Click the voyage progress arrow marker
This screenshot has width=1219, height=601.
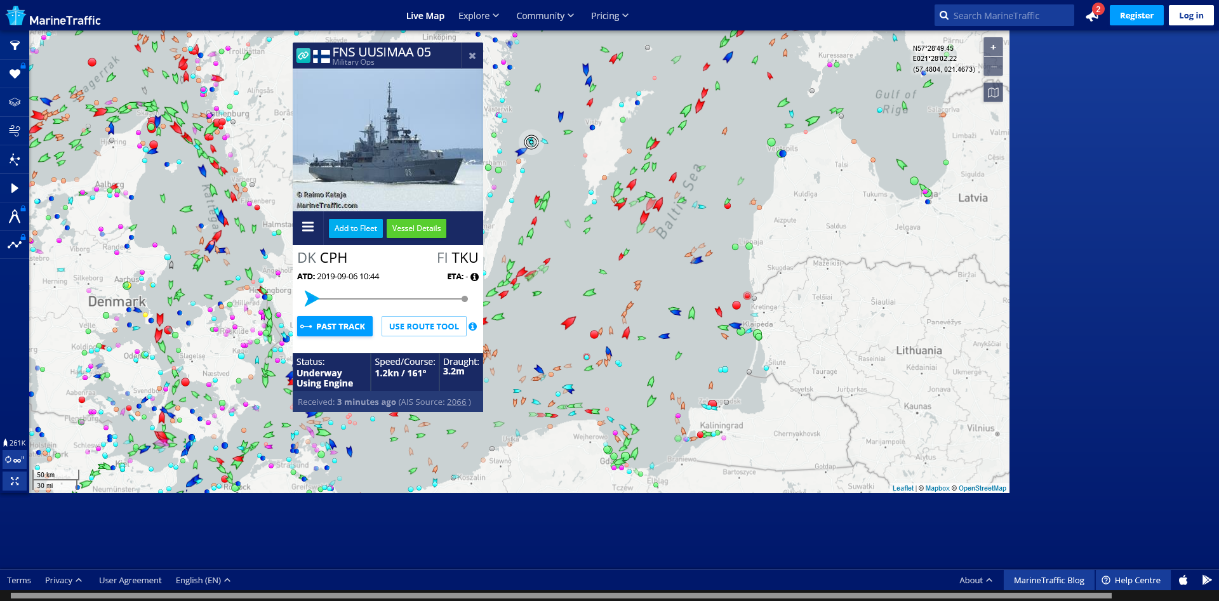(312, 298)
